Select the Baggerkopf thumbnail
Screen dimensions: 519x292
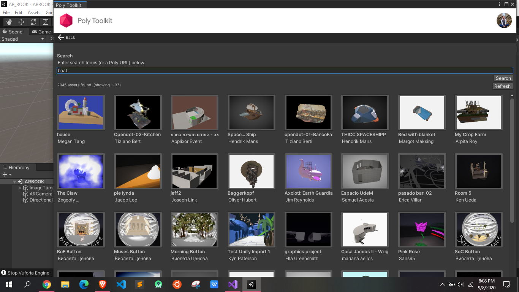(252, 171)
